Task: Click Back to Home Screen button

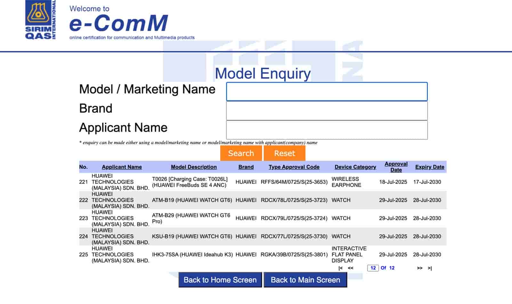Action: coord(220,280)
